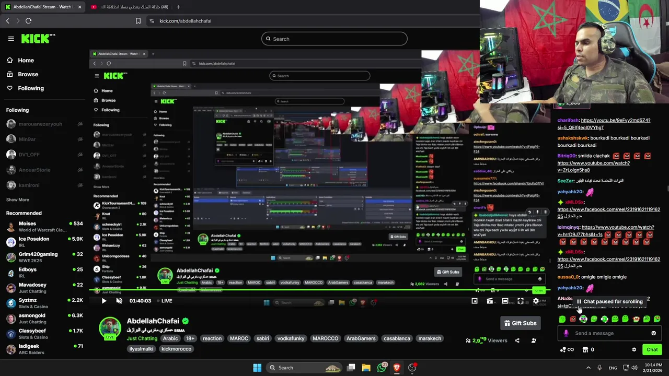Toggle theater mode icon in player
This screenshot has width=669, height=376.
(505, 301)
